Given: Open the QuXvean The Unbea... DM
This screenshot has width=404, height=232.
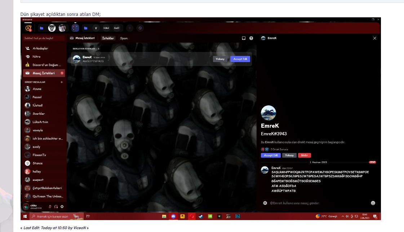Looking at the screenshot, I should point(44,196).
